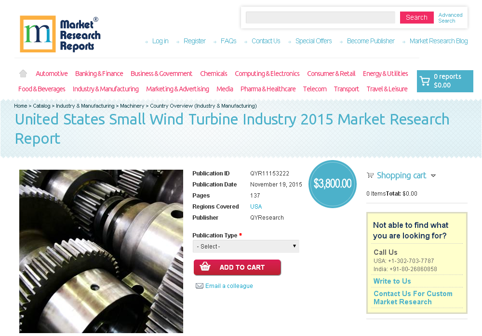Open the Transport category

coord(347,89)
